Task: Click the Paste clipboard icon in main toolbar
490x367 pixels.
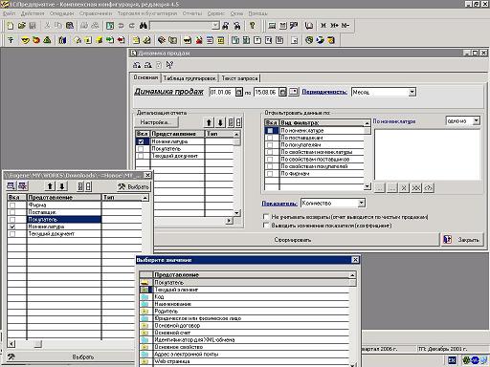Action: click(70, 26)
